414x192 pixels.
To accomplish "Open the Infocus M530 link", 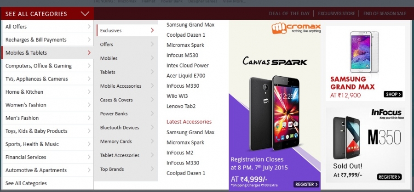I will (182, 55).
